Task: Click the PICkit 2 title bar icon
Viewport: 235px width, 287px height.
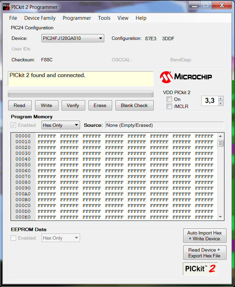Action: [6, 7]
